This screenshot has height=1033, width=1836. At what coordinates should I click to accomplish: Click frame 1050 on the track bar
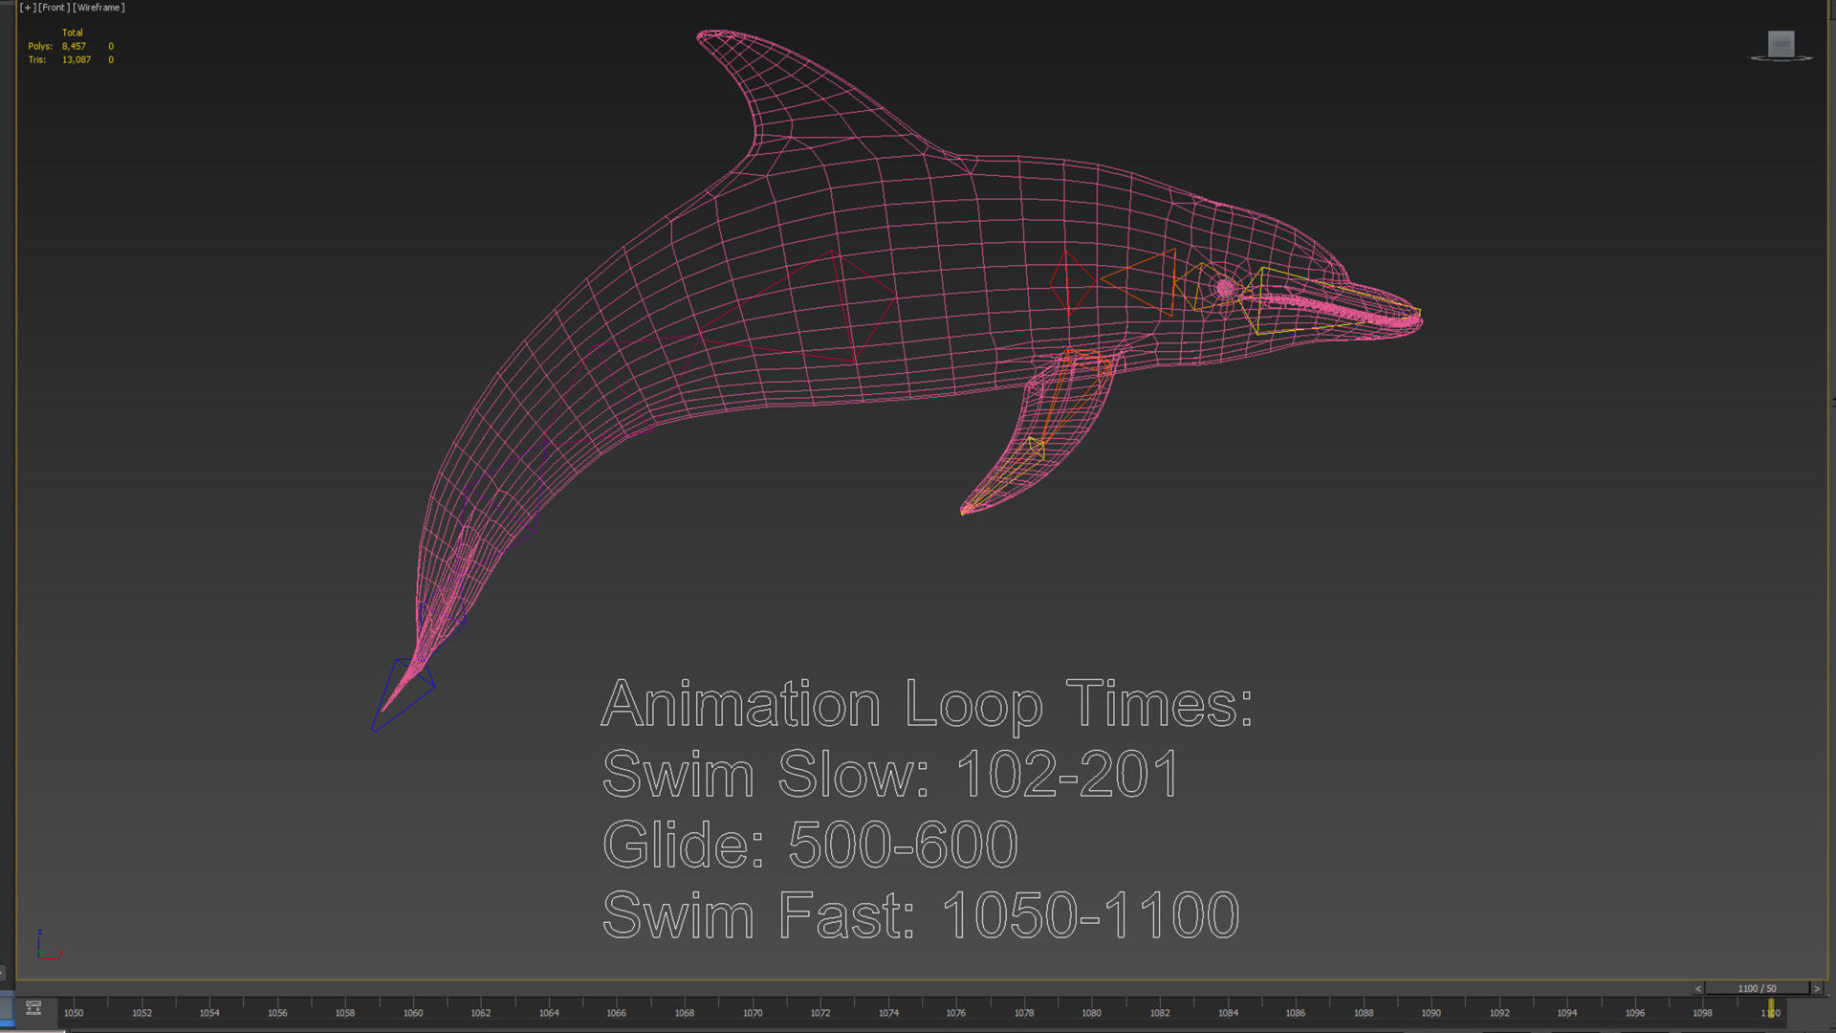(x=74, y=1013)
